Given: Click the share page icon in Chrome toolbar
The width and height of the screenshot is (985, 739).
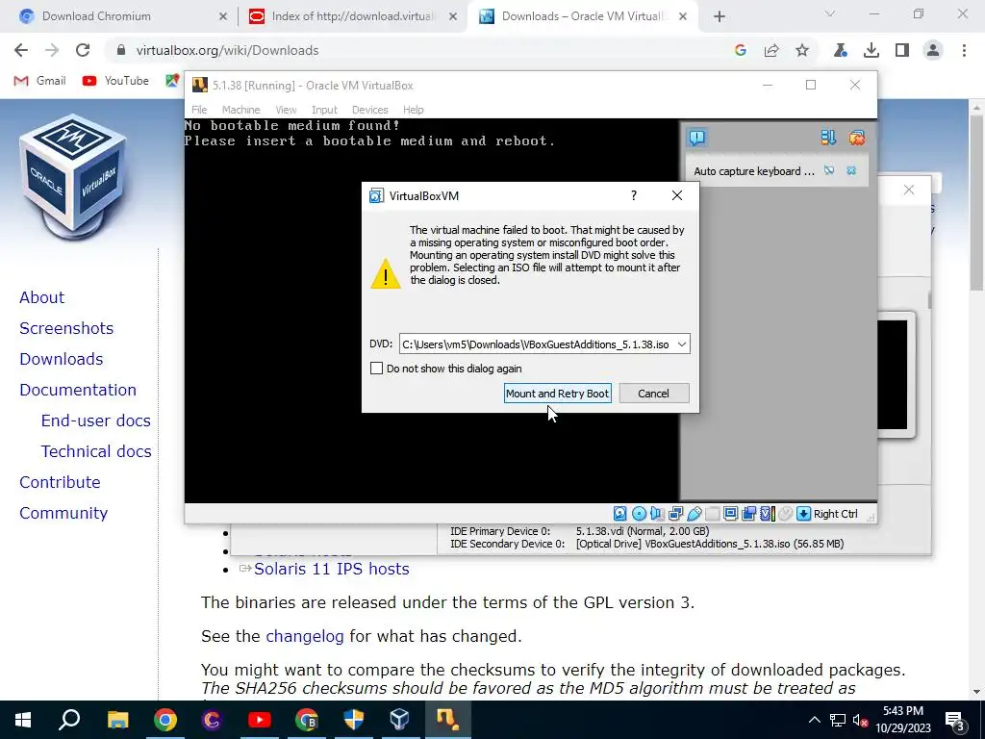Looking at the screenshot, I should (771, 50).
